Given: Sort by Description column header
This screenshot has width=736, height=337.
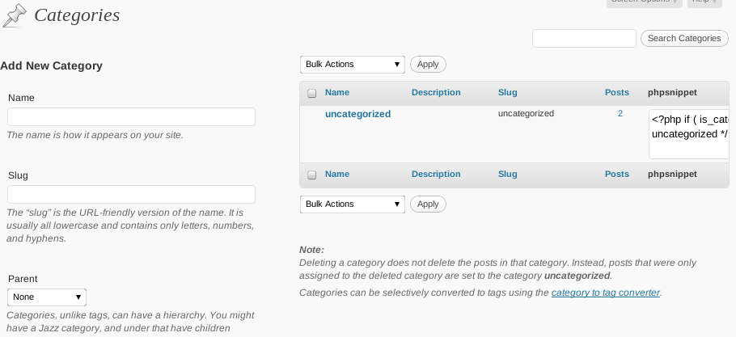Looking at the screenshot, I should click(x=436, y=92).
